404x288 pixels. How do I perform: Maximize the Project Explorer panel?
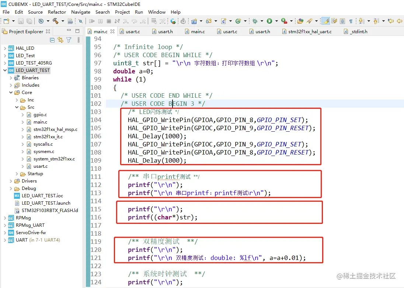(x=77, y=31)
